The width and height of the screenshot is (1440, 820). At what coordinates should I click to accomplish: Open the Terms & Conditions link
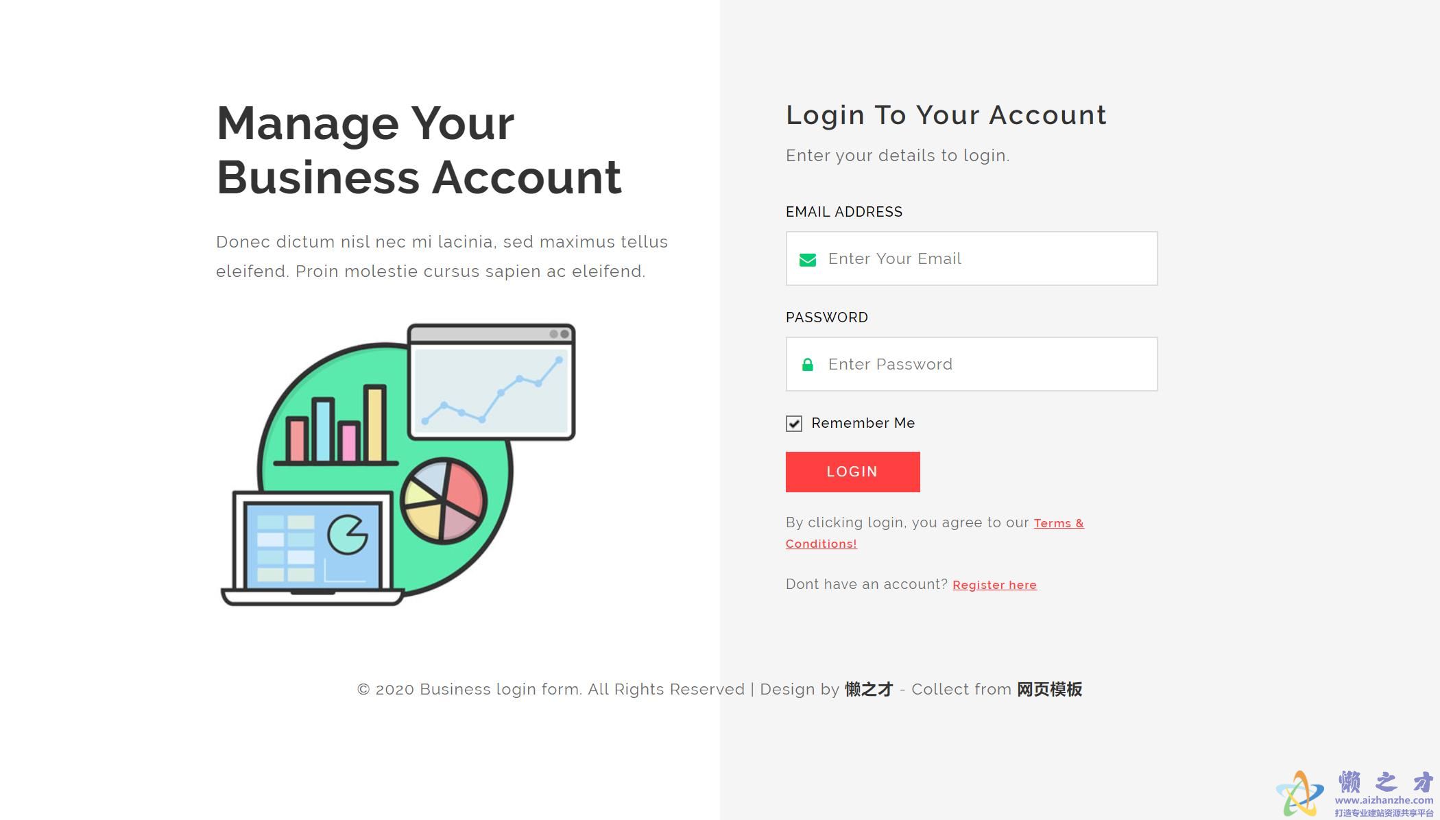point(935,533)
